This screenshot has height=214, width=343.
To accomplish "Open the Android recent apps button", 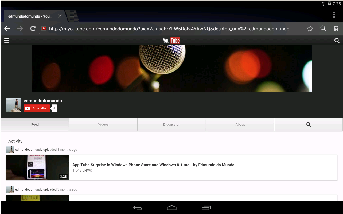I will (x=206, y=208).
